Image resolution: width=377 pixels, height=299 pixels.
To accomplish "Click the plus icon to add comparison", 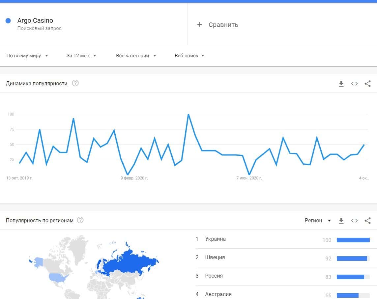I will pos(199,25).
